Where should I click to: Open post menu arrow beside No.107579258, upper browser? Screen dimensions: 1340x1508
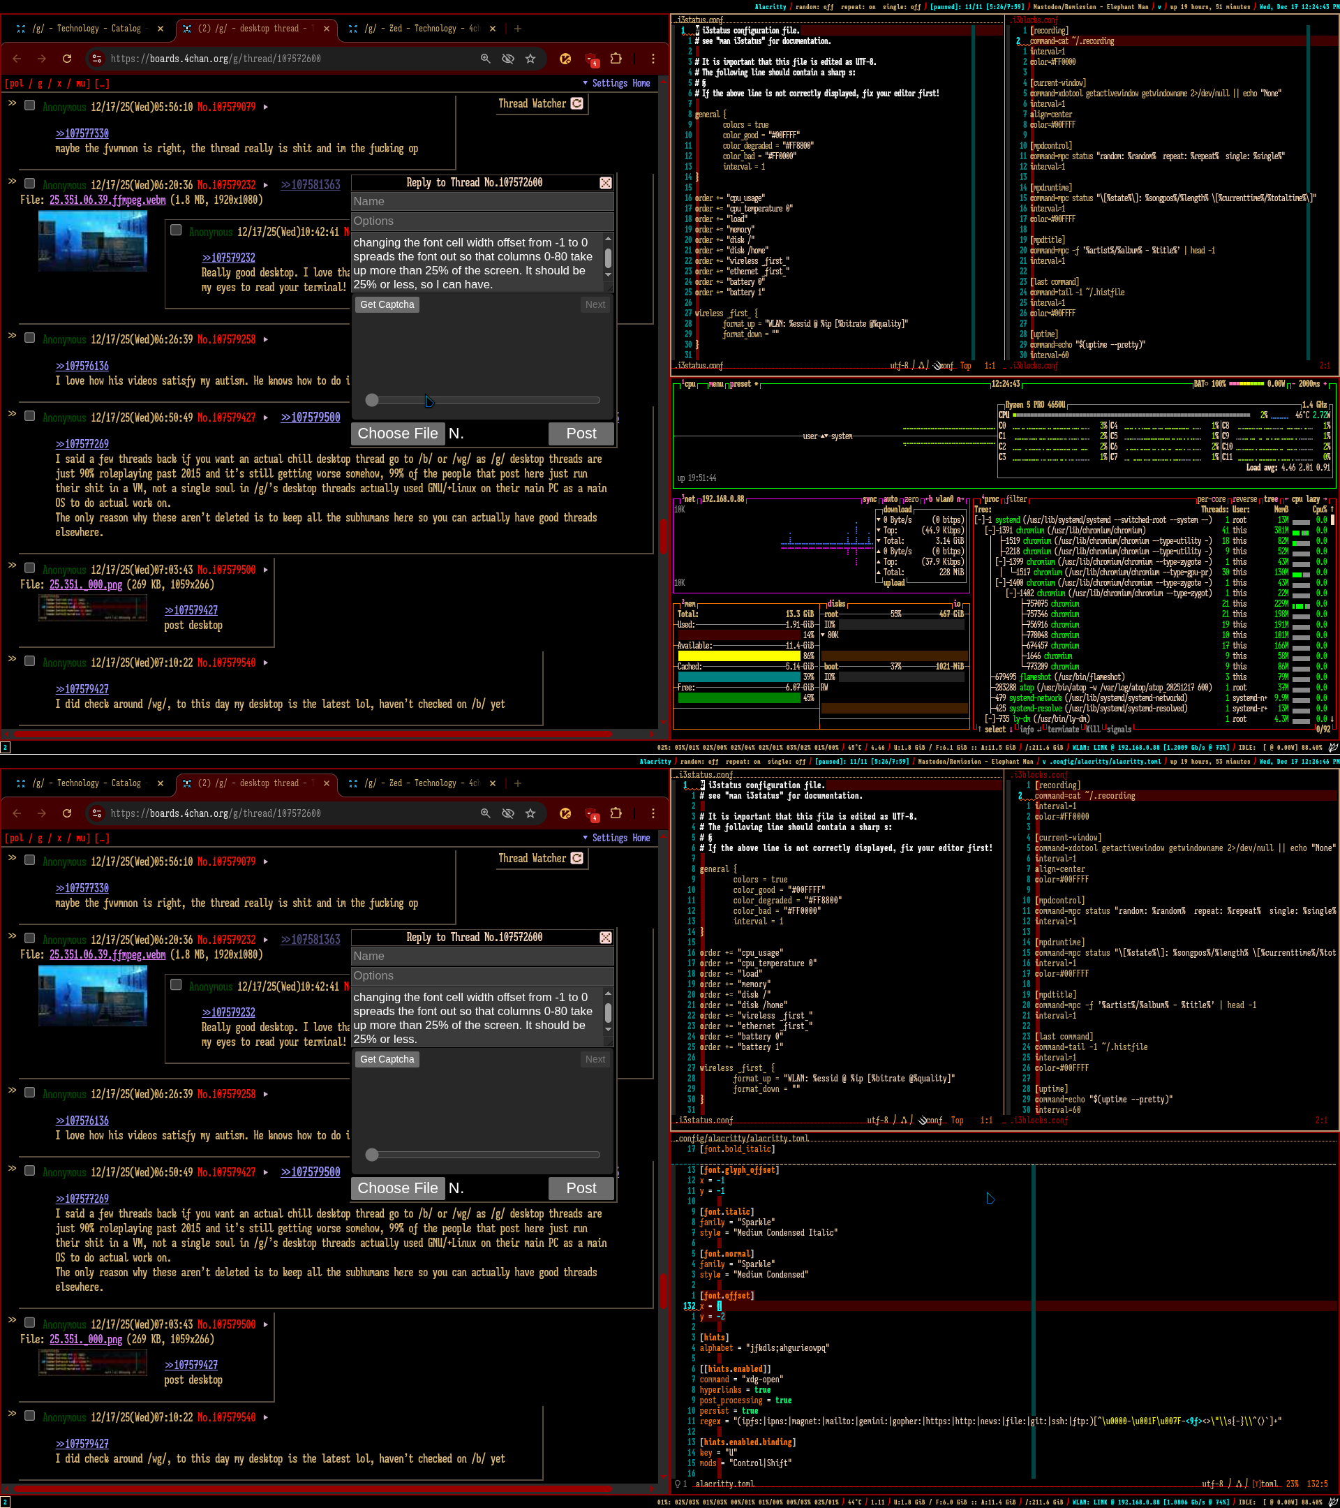(265, 339)
